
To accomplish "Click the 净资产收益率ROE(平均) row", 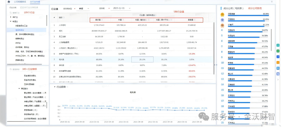I will (132, 54).
